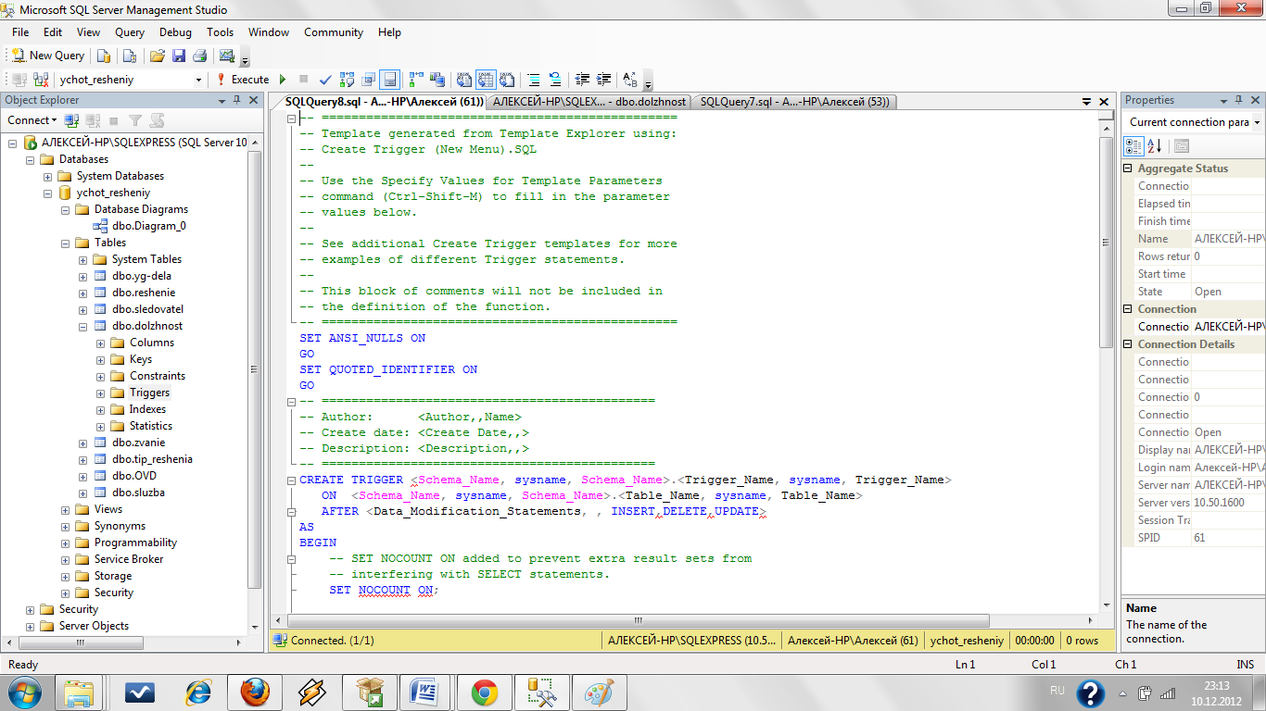Collapse the Aggregate Status property group

tap(1128, 168)
